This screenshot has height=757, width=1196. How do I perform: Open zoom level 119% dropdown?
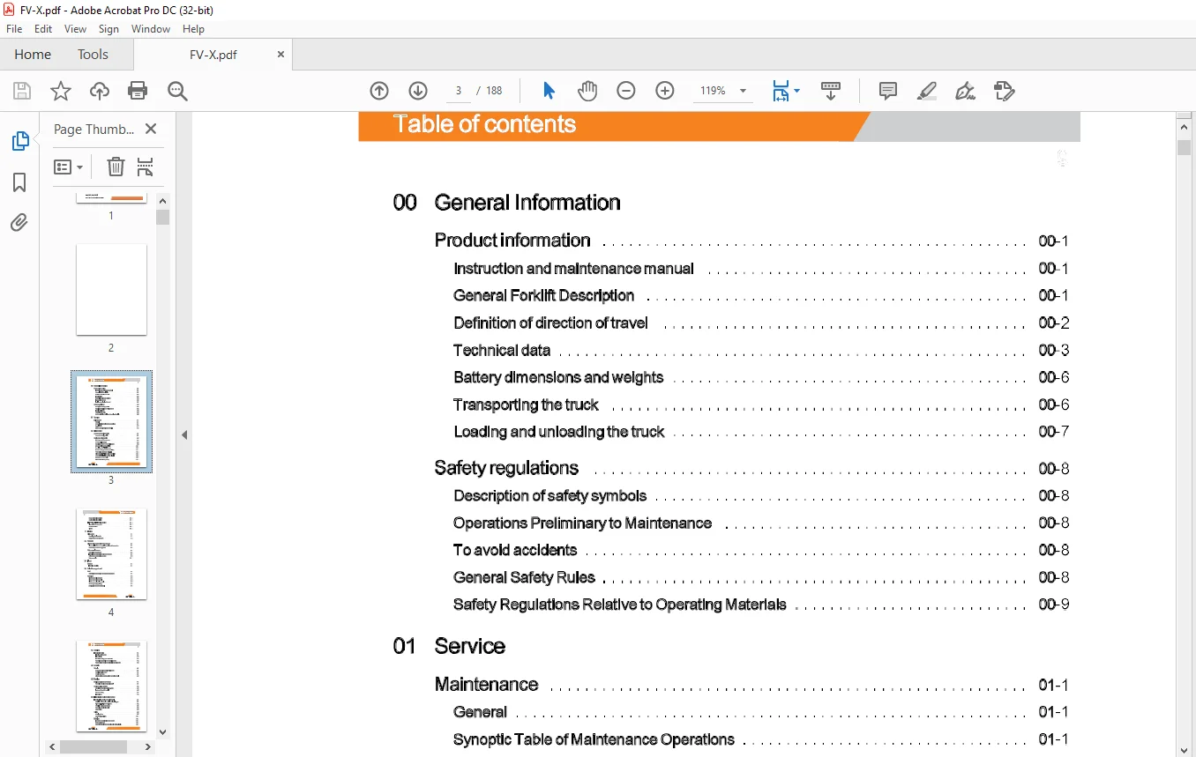click(743, 91)
